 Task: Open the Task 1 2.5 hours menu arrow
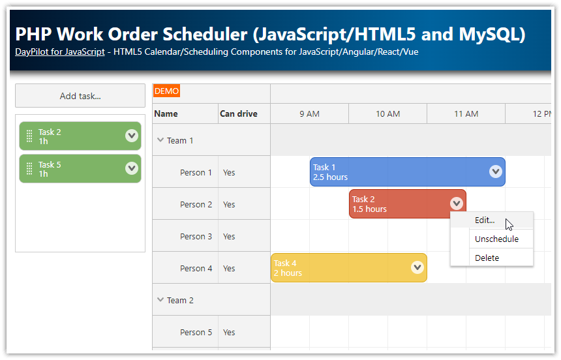[496, 172]
